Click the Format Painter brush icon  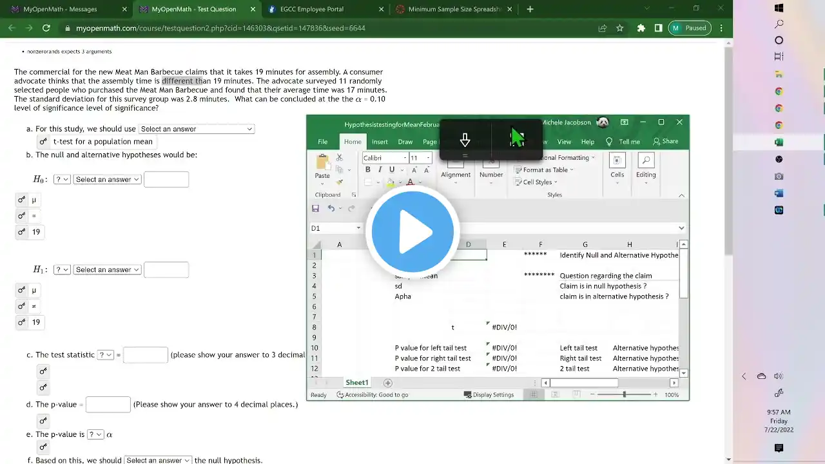click(340, 182)
